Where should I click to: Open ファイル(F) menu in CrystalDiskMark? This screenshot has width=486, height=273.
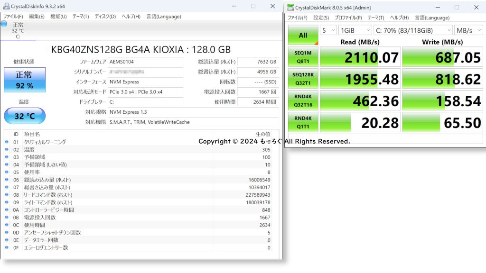pyautogui.click(x=297, y=18)
